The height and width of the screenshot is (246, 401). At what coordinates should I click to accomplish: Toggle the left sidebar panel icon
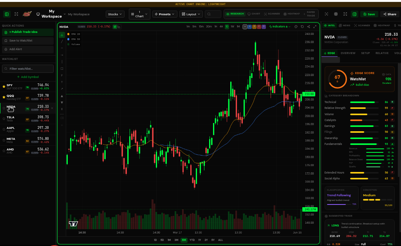click(7, 14)
